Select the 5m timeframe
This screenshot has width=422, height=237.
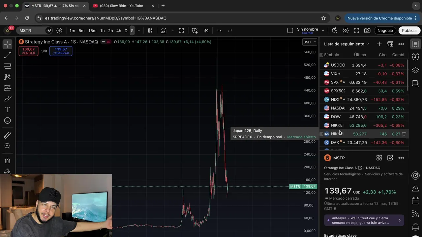[81, 31]
